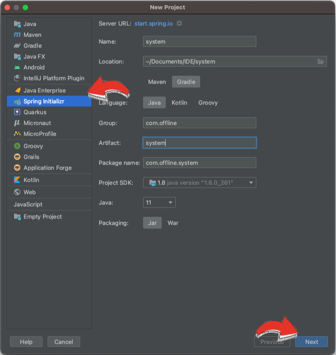Select Micronaut generator in list
Viewport: 336px width, 355px height.
[49, 123]
